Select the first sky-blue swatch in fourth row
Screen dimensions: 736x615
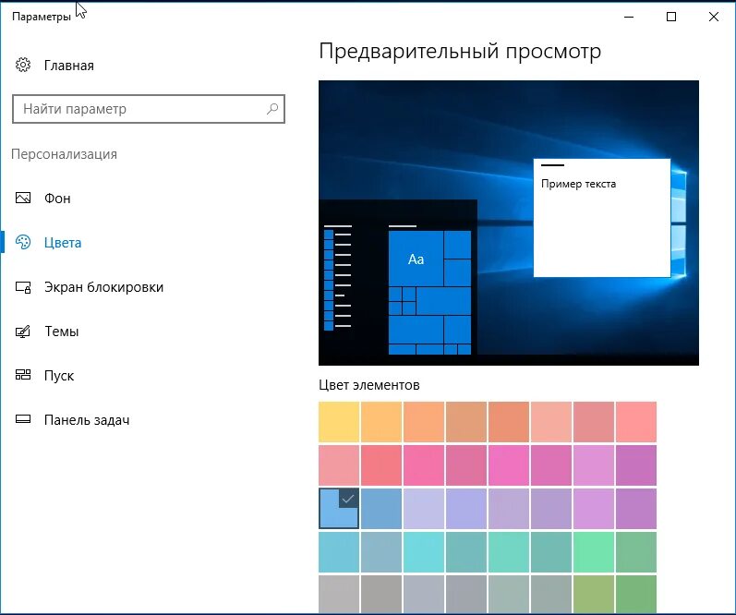[339, 552]
